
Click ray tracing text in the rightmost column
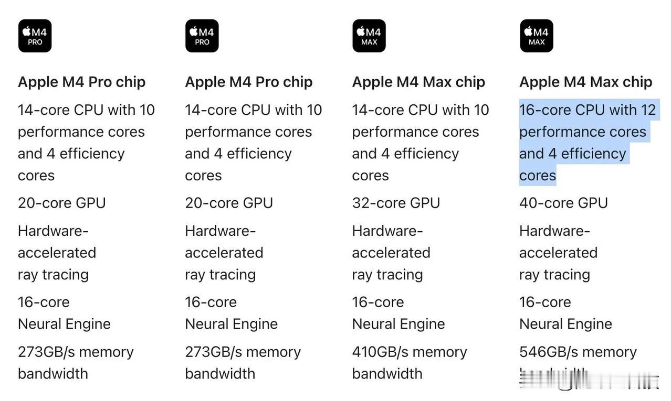pyautogui.click(x=554, y=275)
